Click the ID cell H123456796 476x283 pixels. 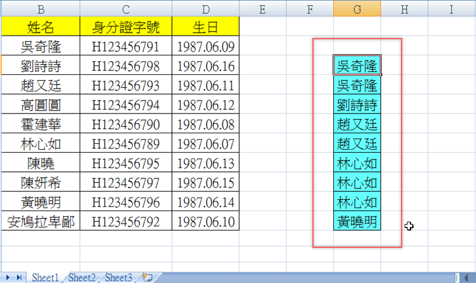(x=126, y=202)
